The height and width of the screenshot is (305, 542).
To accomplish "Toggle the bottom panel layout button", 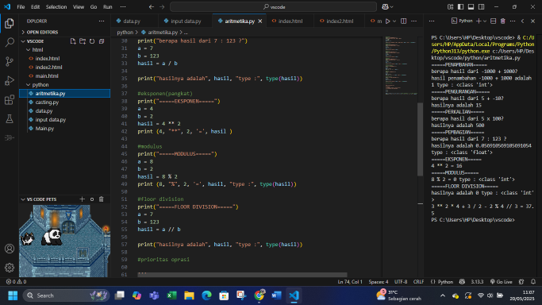I will (x=471, y=6).
